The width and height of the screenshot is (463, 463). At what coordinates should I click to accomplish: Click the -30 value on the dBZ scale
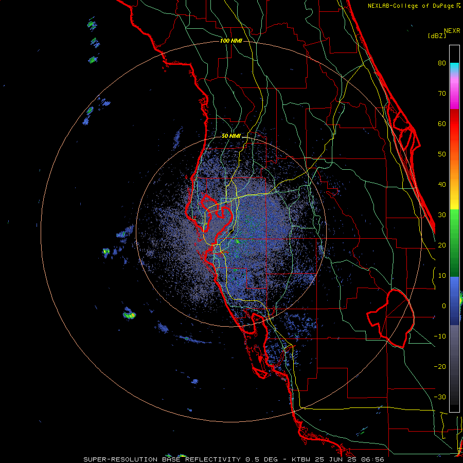(x=440, y=397)
